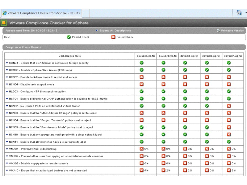Viewport: 247px width, 185px height.
Task: Click the Expand All Descriptions arrow icon
Action: [97, 30]
